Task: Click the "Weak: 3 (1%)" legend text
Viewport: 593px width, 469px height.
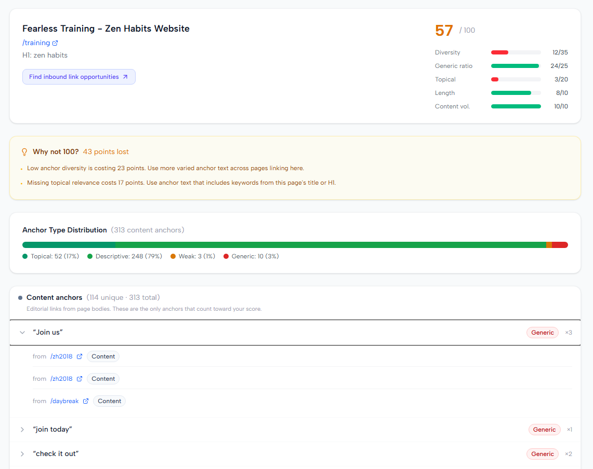Action: pyautogui.click(x=196, y=256)
